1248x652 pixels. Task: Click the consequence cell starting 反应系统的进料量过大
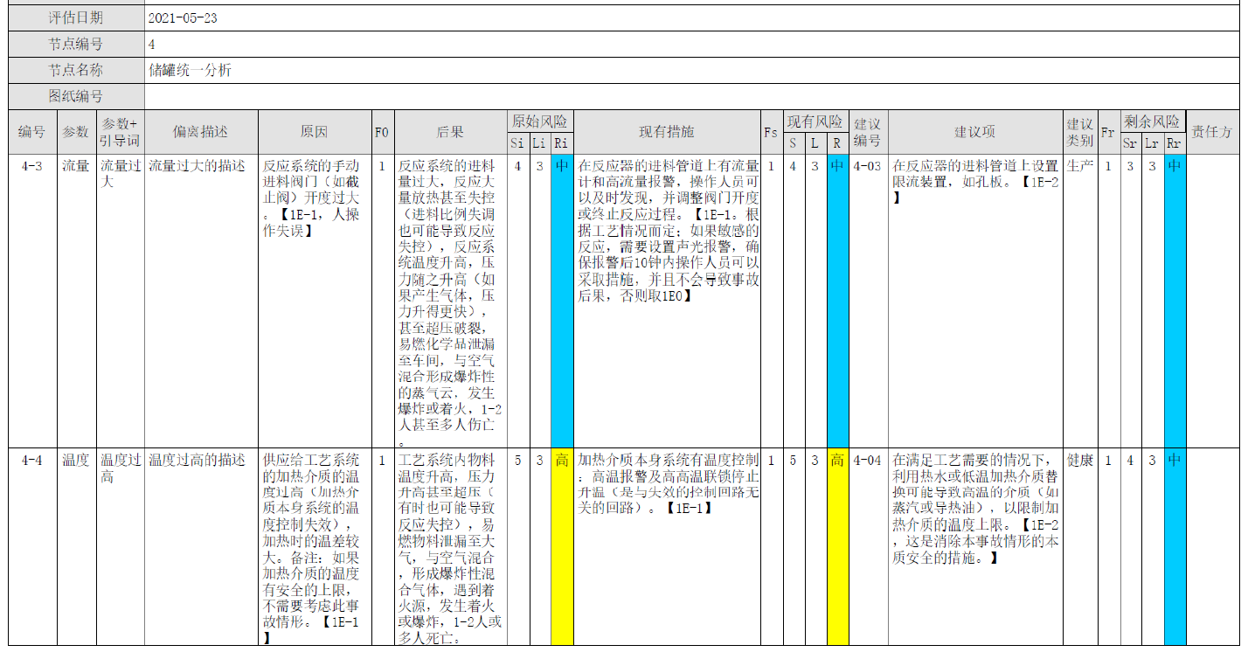point(450,301)
